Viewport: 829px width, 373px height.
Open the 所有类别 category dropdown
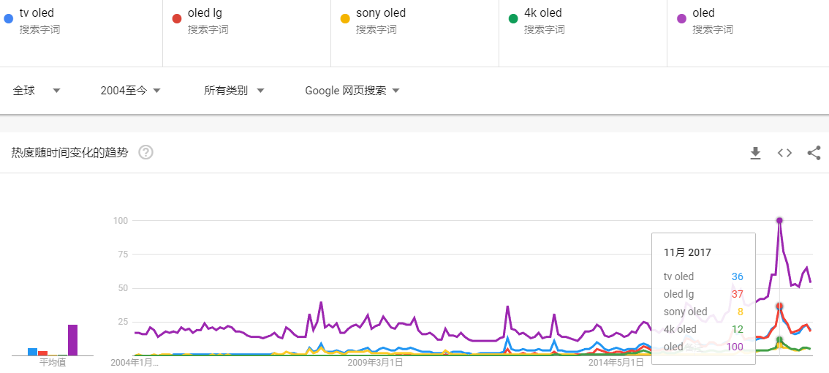tap(234, 91)
